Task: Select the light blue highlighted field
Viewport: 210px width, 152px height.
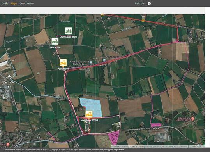Action: click(92, 107)
